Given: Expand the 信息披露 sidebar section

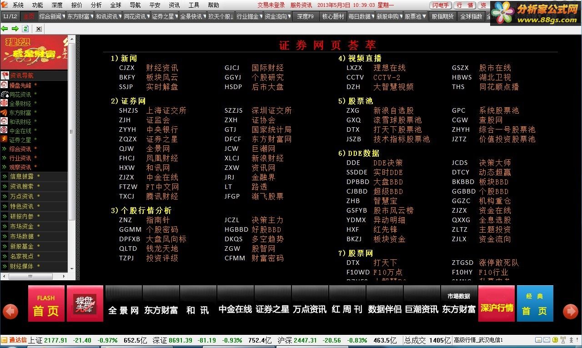Looking at the screenshot, I should (34, 176).
